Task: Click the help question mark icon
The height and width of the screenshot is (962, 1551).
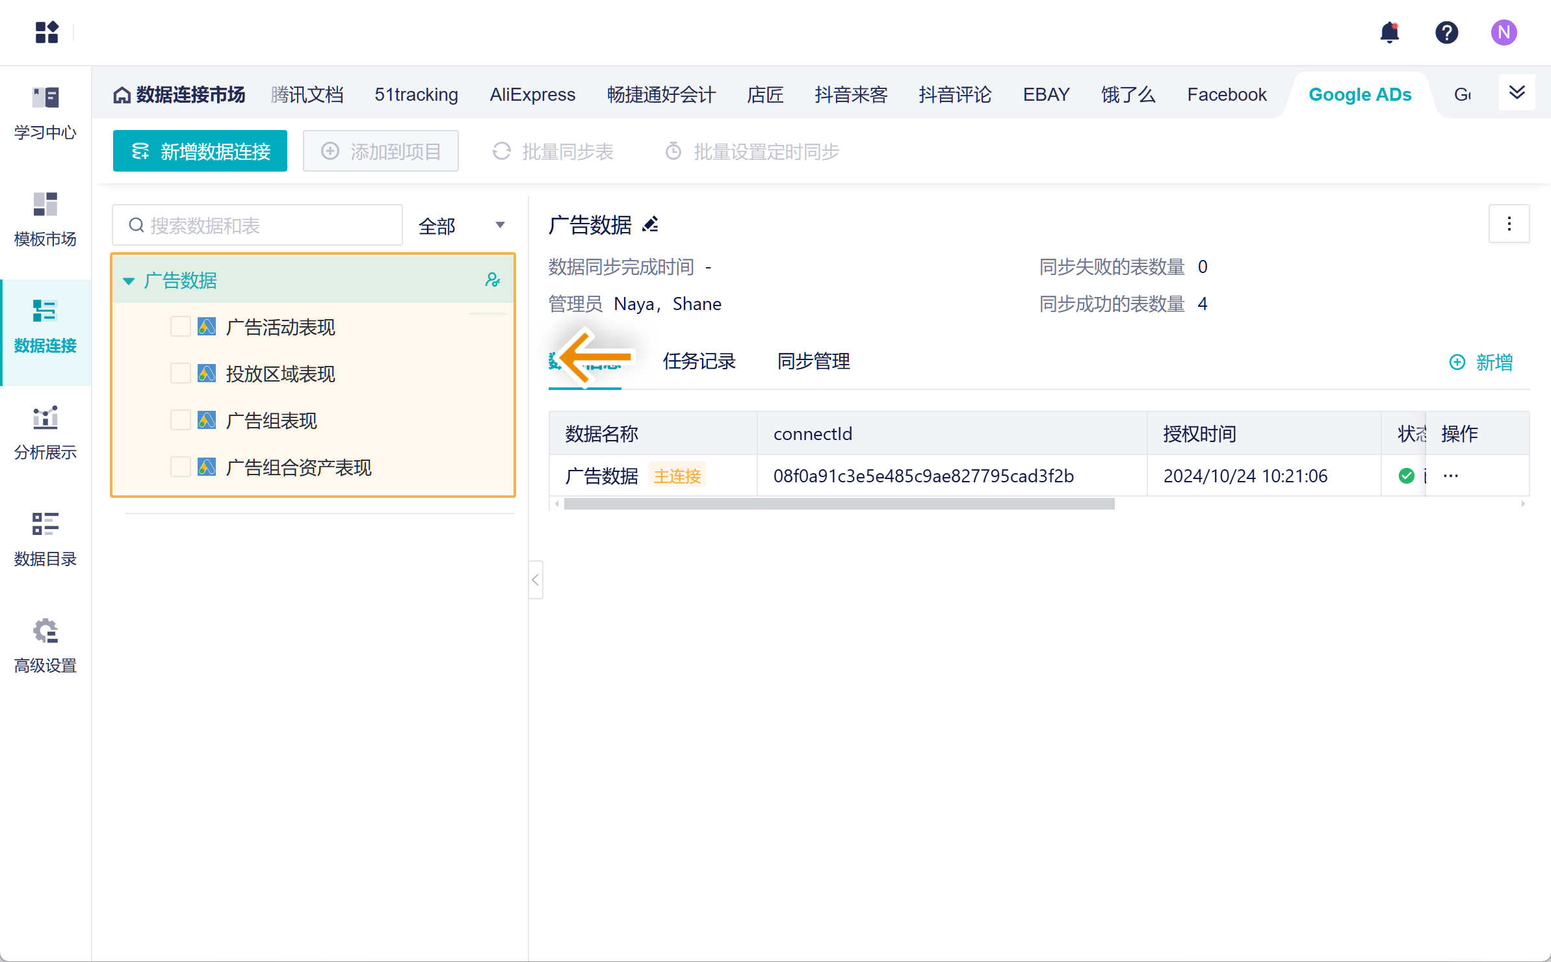Action: (1446, 32)
